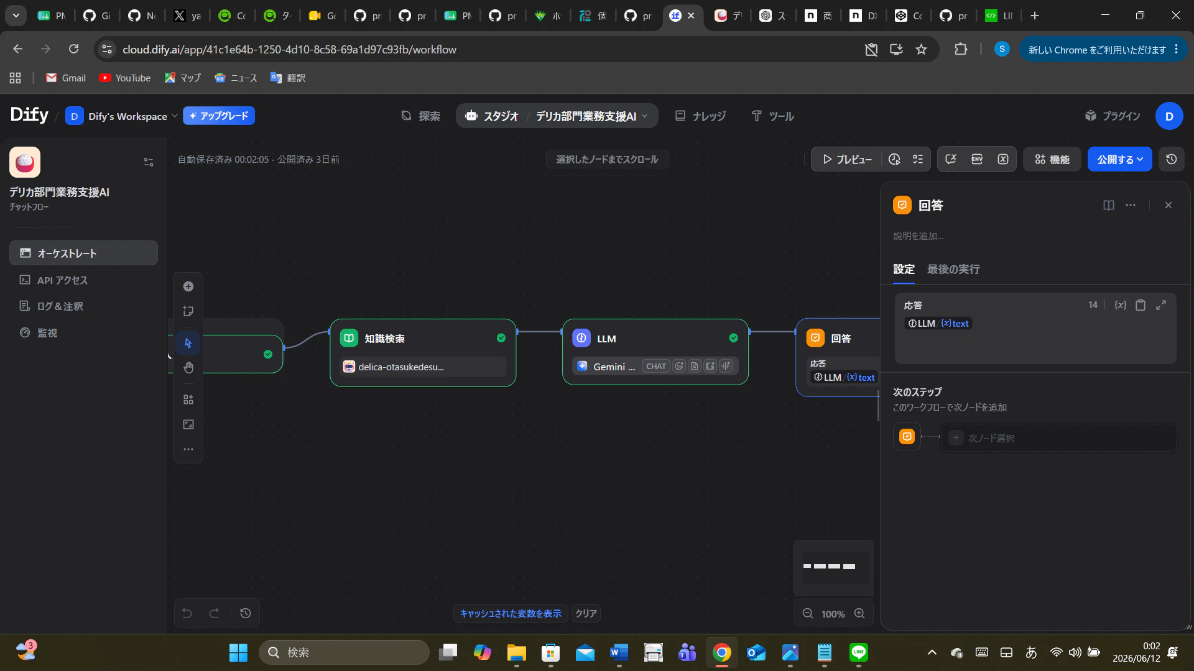Screen dimensions: 1194x671
Task: Add a note with the note icon
Action: click(x=188, y=311)
